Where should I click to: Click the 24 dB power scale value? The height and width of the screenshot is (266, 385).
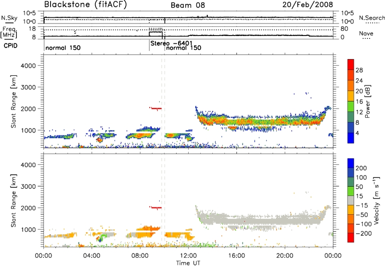point(359,81)
